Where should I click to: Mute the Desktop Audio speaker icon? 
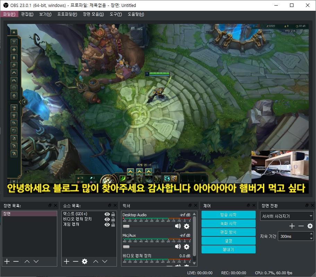pos(178,226)
